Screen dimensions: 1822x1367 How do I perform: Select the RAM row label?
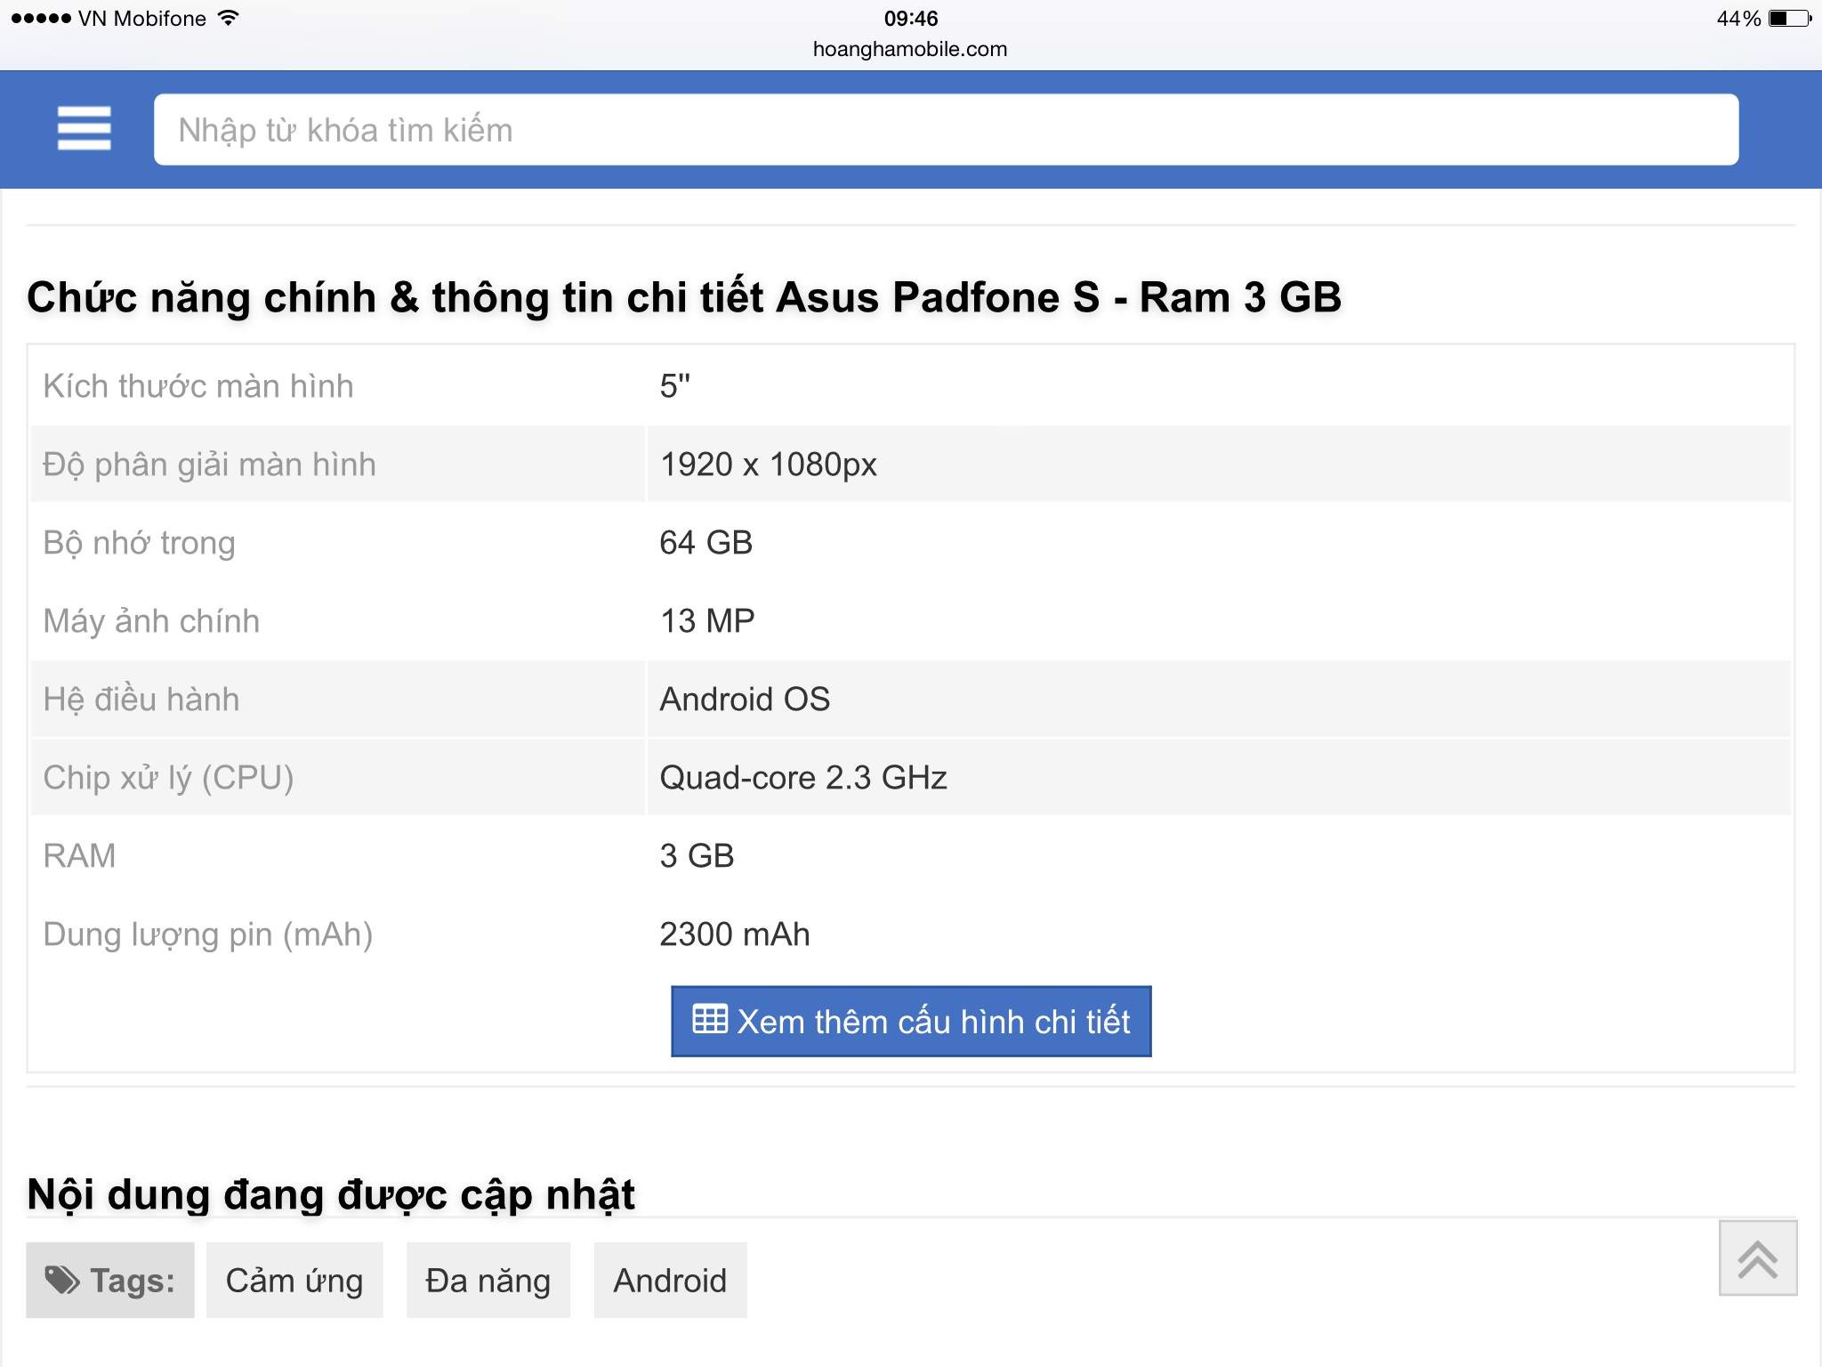(x=79, y=856)
